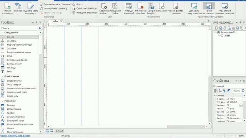Show events lightning icon in properties
This screenshot has width=246, height=138.
(229, 91)
